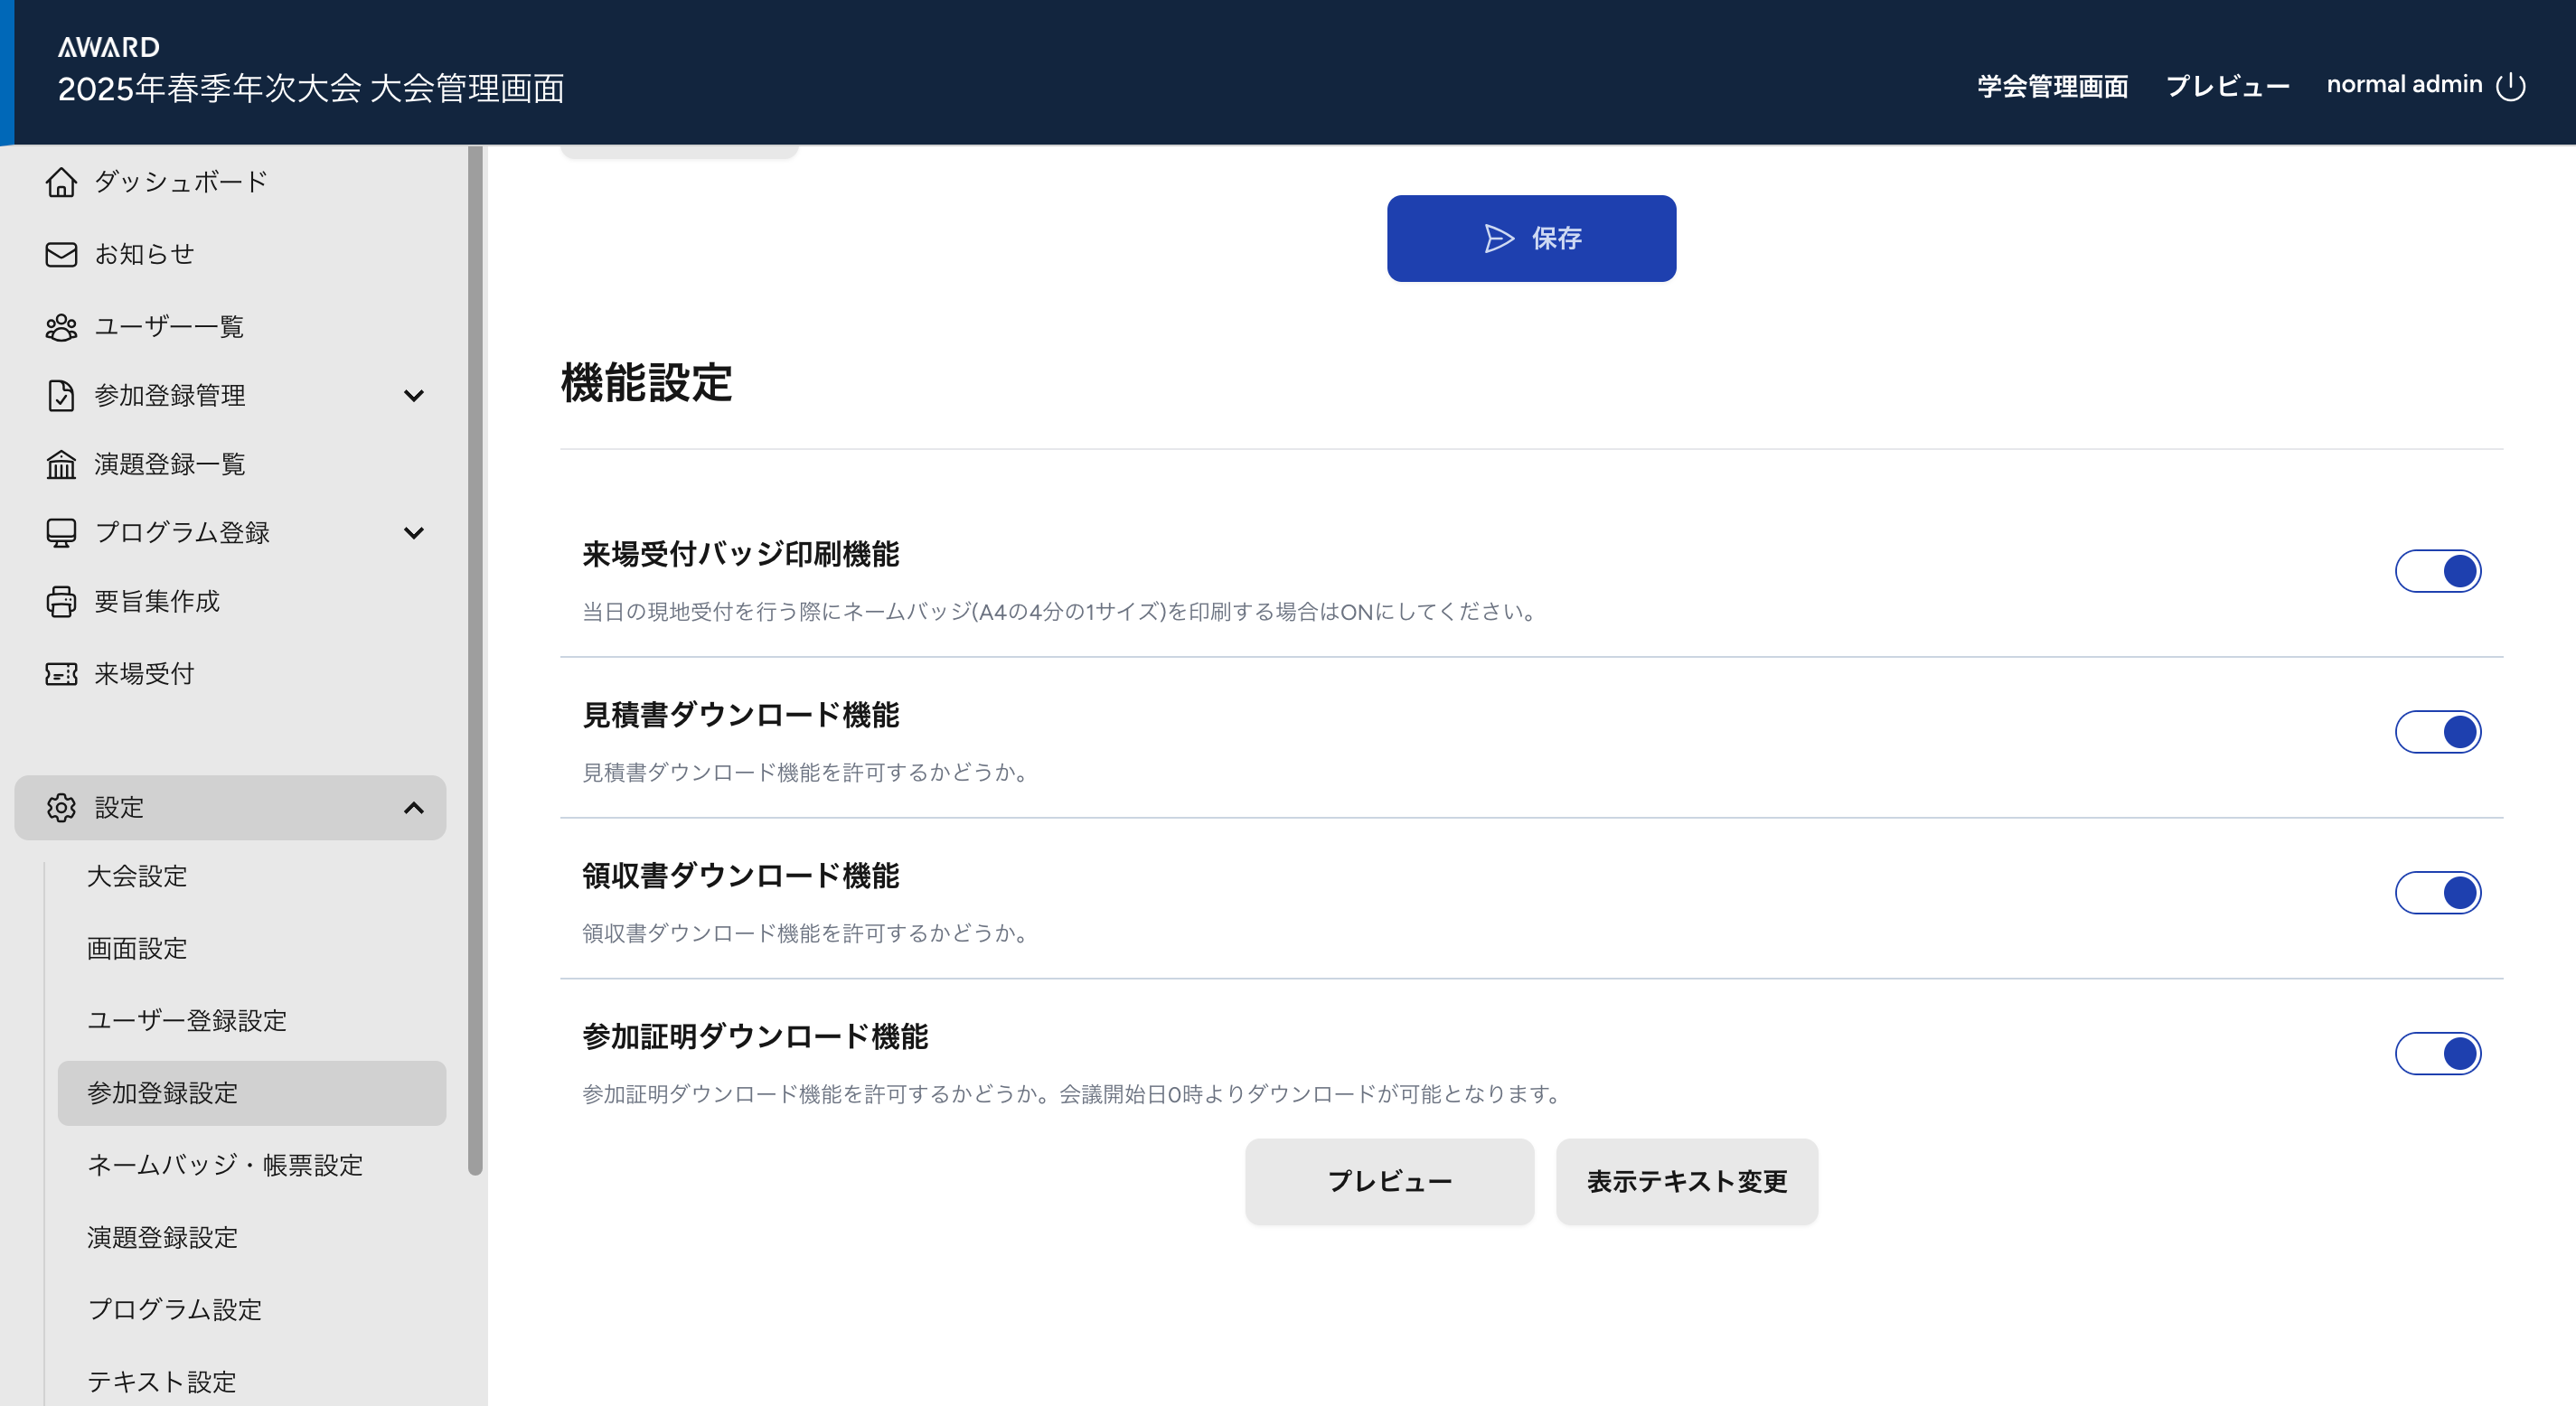Click the お知らせ envelope icon
The height and width of the screenshot is (1406, 2576).
61,254
